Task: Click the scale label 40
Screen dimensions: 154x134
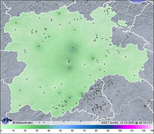Action: click(x=49, y=131)
